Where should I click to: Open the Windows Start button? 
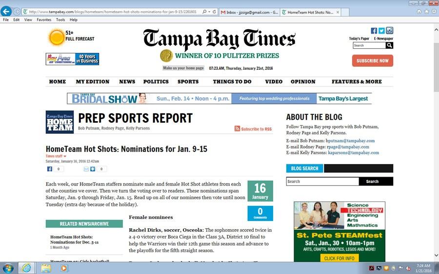point(8,269)
